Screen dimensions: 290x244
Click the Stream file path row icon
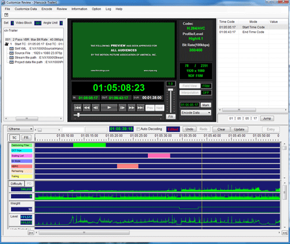click(12, 57)
